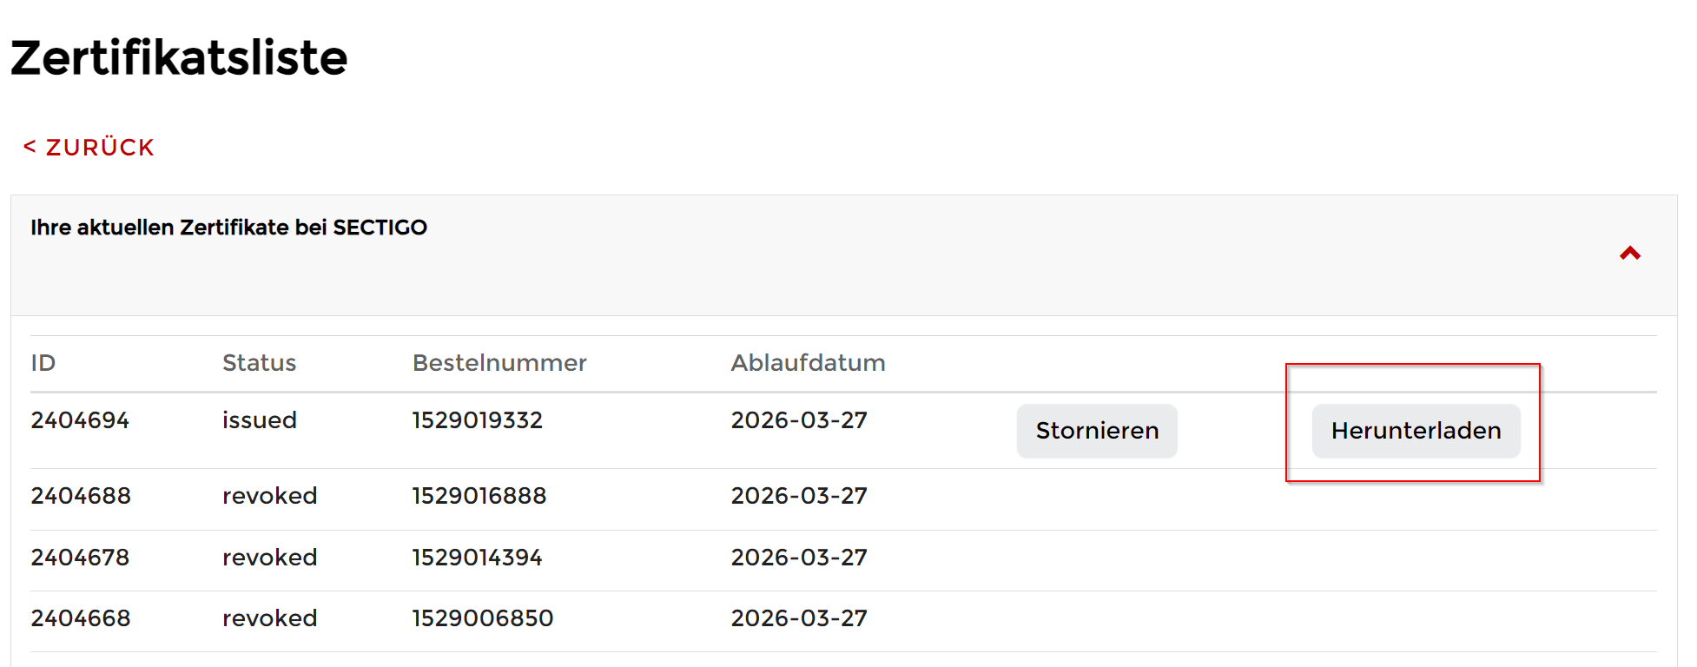Click the Zertifikatsliste page heading
Image resolution: width=1697 pixels, height=667 pixels.
coord(179,58)
